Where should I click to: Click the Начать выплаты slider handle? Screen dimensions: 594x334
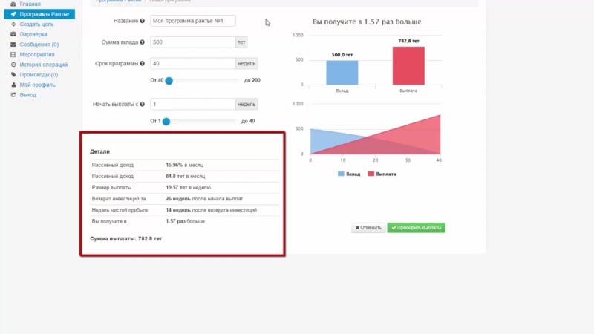166,121
